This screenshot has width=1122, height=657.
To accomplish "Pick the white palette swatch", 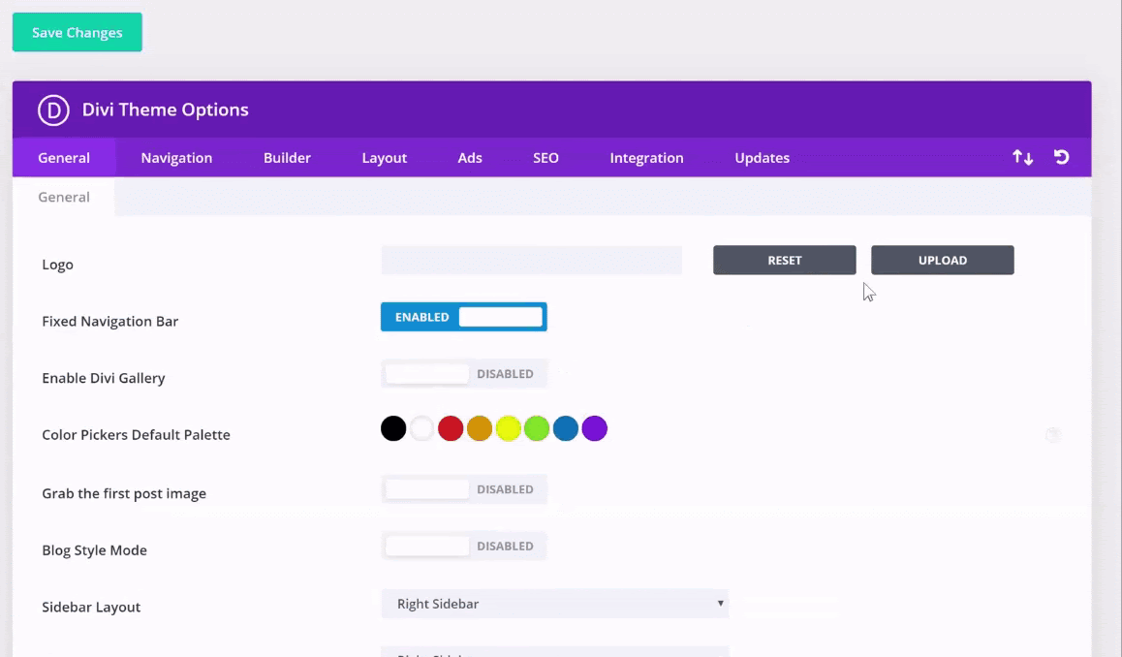I will (422, 428).
